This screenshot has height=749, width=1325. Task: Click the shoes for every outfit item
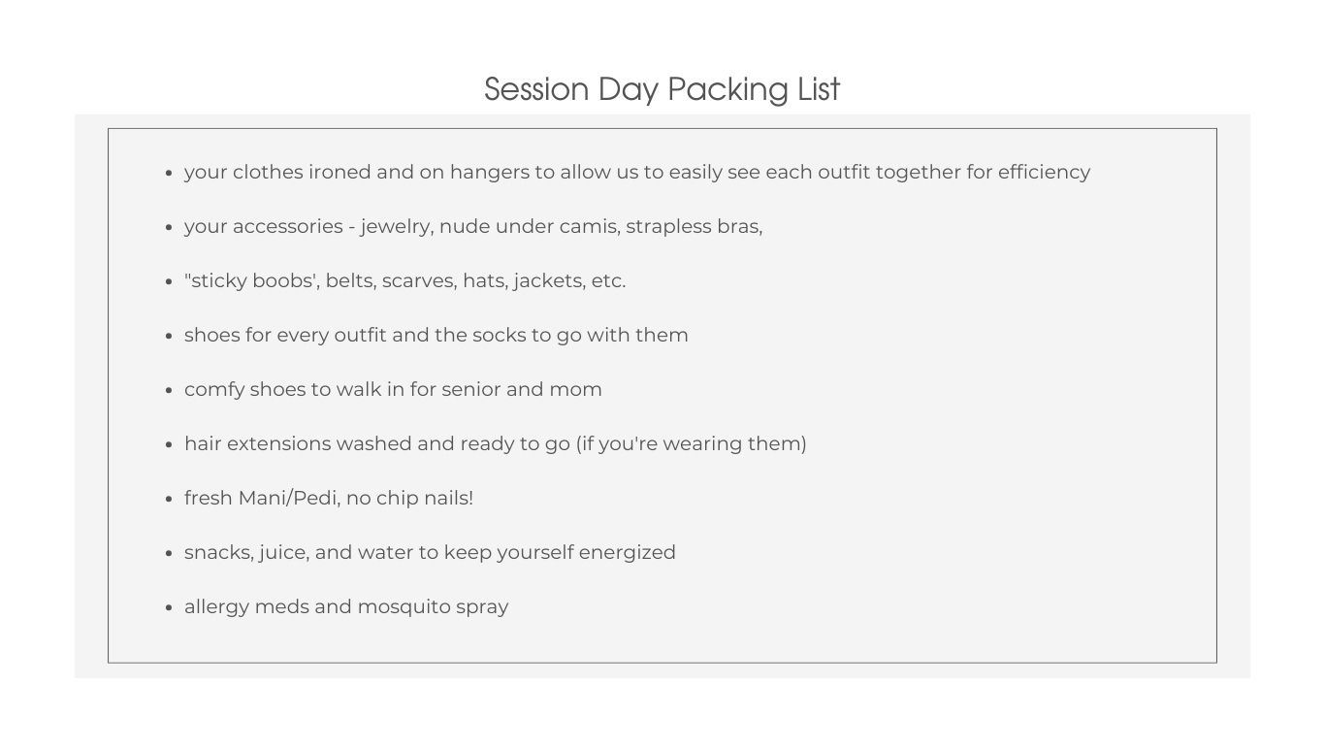(436, 335)
